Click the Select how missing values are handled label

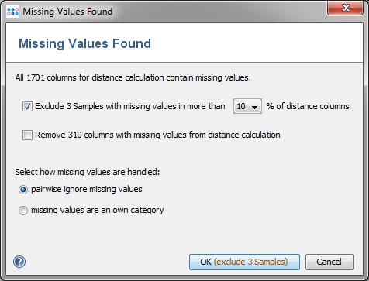pyautogui.click(x=88, y=172)
